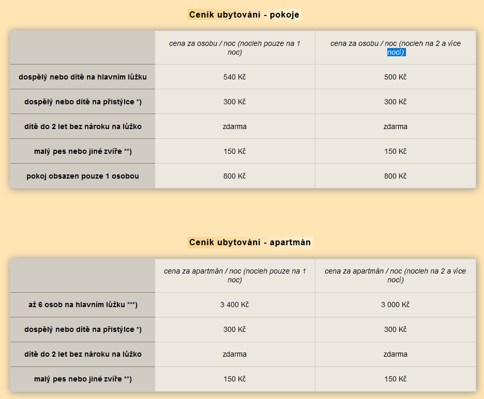Click the highlighted word 'nocí)' in rooms table header
The image size is (484, 399).
(x=396, y=52)
